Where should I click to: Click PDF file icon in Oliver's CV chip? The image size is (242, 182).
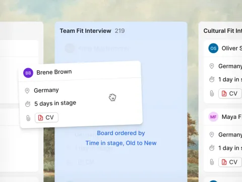pyautogui.click(x=224, y=94)
